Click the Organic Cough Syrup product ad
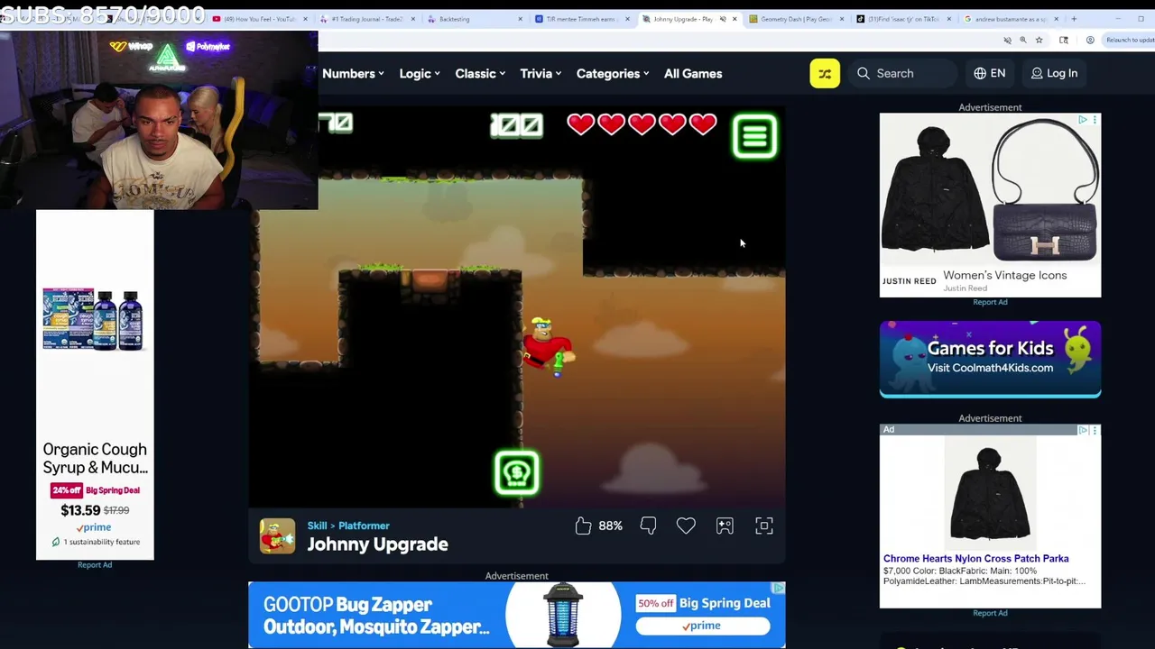1155x649 pixels. click(95, 385)
